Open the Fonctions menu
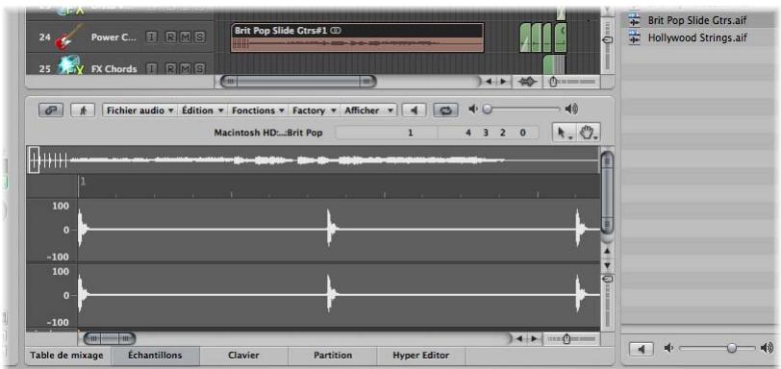 [258, 111]
